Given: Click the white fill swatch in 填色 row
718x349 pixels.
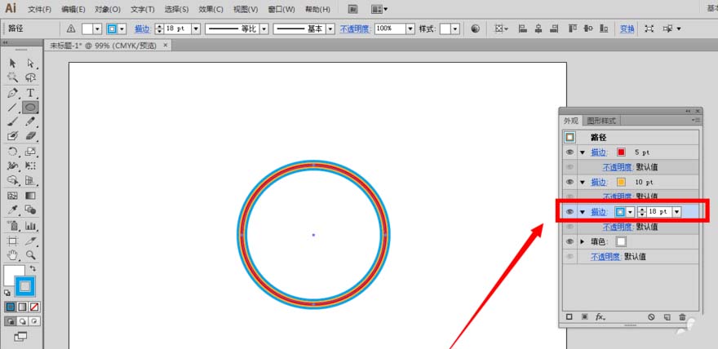Looking at the screenshot, I should pos(622,241).
